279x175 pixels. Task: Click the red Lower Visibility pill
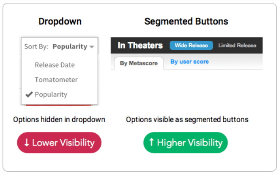[59, 143]
